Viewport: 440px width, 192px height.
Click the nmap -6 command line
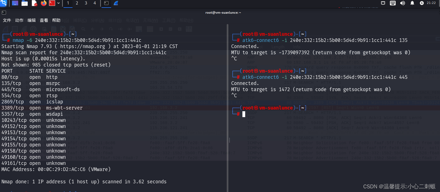77,40
